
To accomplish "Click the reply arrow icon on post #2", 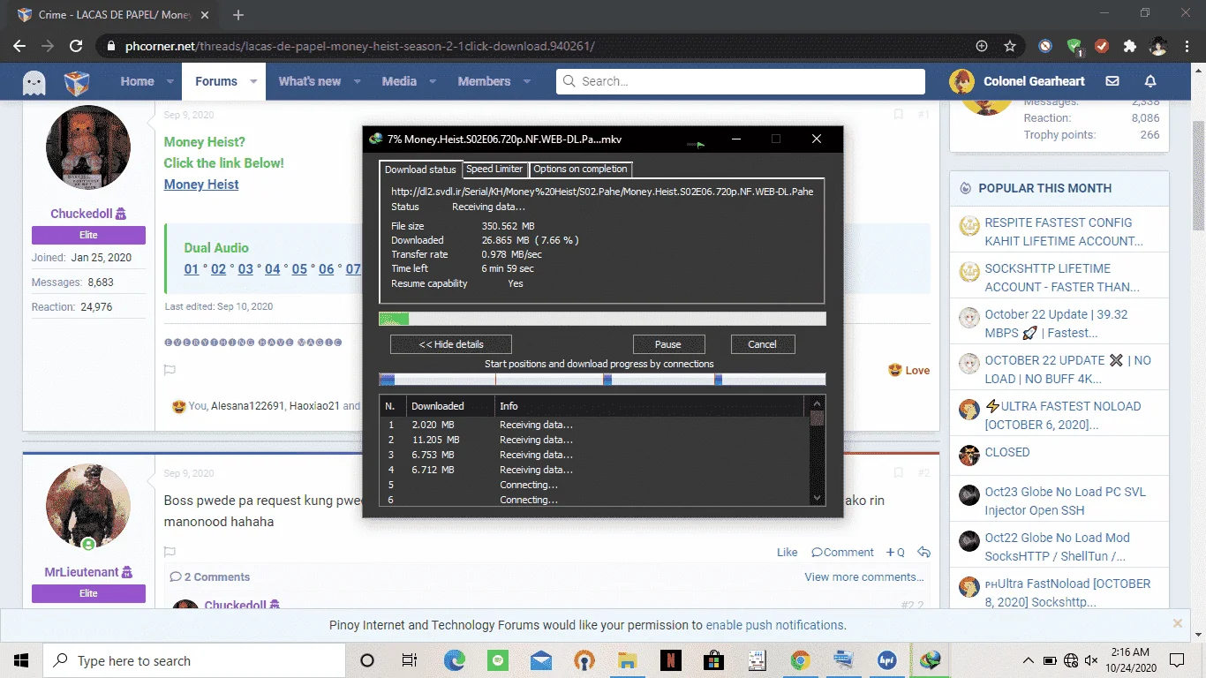I will [923, 553].
